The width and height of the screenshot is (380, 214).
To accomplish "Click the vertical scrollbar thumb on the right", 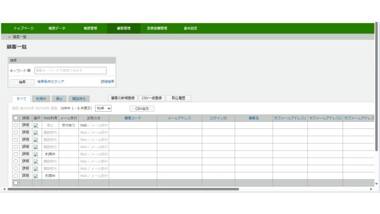I will (376, 87).
